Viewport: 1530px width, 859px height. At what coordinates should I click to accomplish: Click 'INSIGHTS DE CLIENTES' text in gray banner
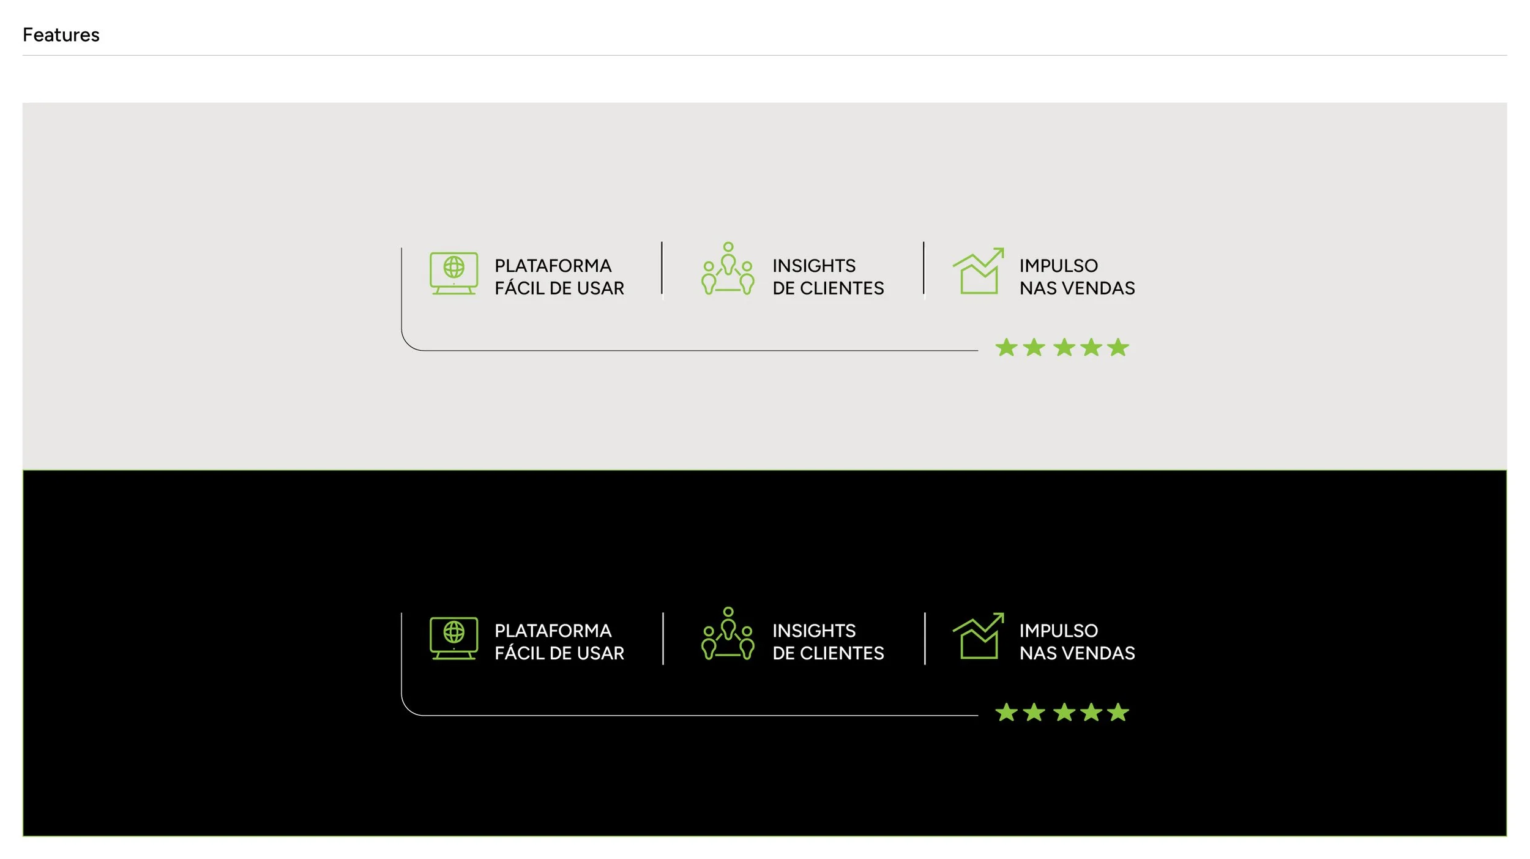point(827,277)
